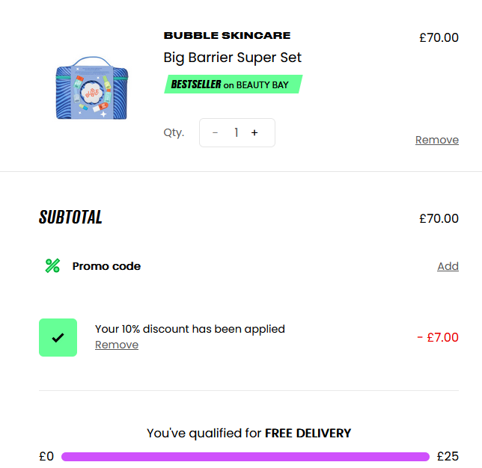Screen dimensions: 482x468
Task: Click the FREE DELIVERY qualification message
Action: 248,433
